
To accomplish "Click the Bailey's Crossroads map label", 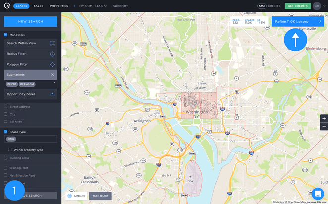I will click(90, 180).
